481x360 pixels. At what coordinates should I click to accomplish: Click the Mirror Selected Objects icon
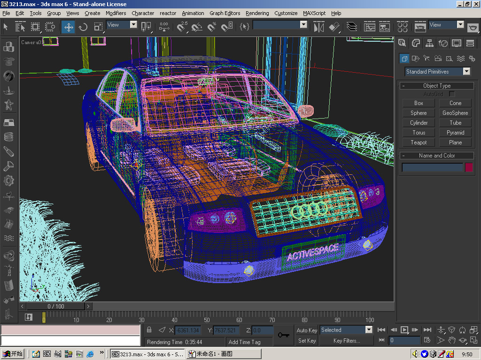pyautogui.click(x=319, y=27)
